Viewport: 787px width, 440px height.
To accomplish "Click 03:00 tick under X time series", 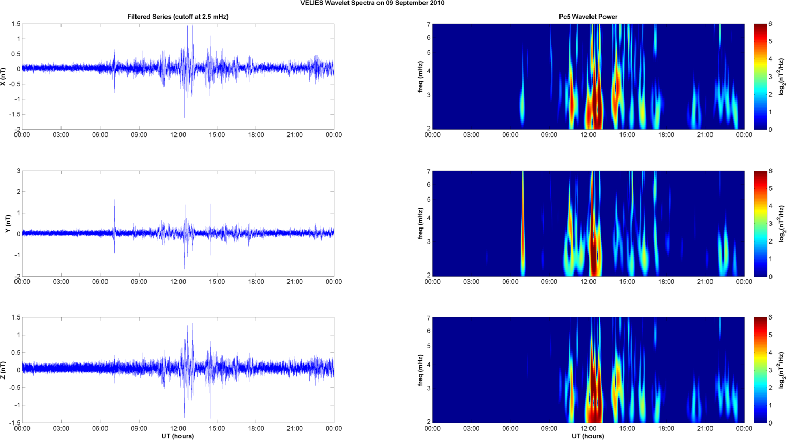I will [61, 135].
